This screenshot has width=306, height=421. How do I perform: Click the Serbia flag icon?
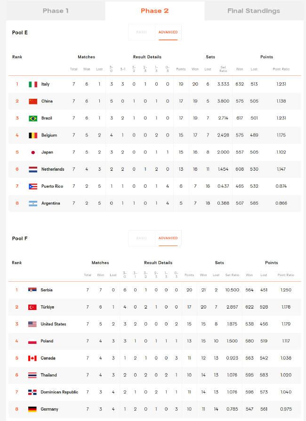point(32,290)
